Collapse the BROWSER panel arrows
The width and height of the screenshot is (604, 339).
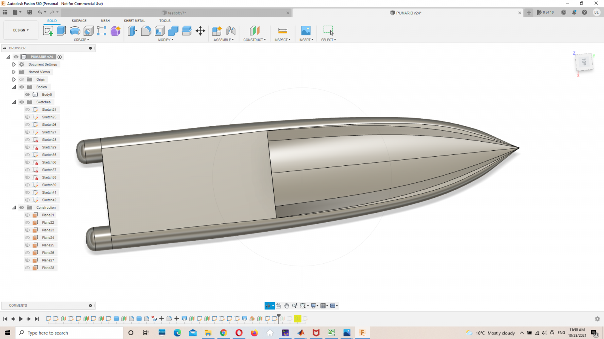[5, 48]
